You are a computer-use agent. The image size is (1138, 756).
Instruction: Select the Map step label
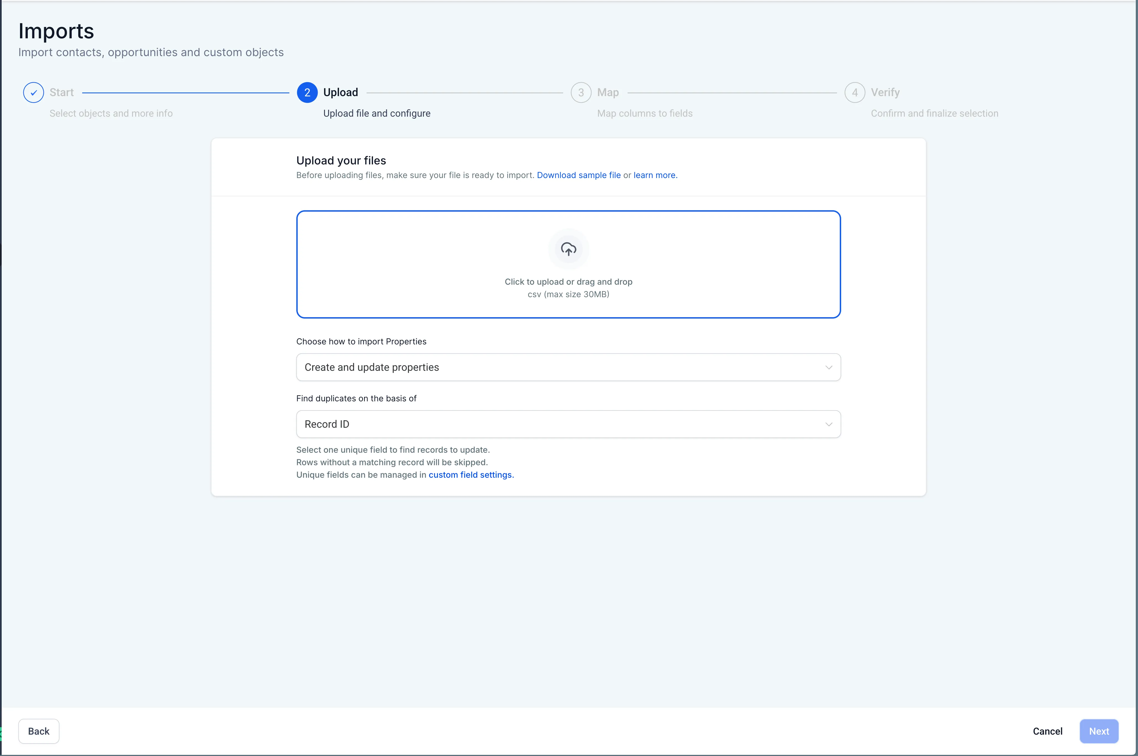click(608, 92)
